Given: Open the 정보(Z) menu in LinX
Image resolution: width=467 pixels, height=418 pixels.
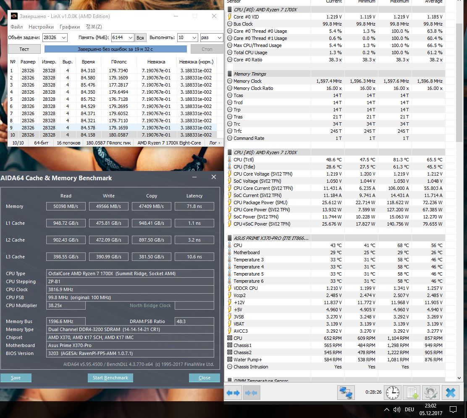Looking at the screenshot, I should pos(94,27).
